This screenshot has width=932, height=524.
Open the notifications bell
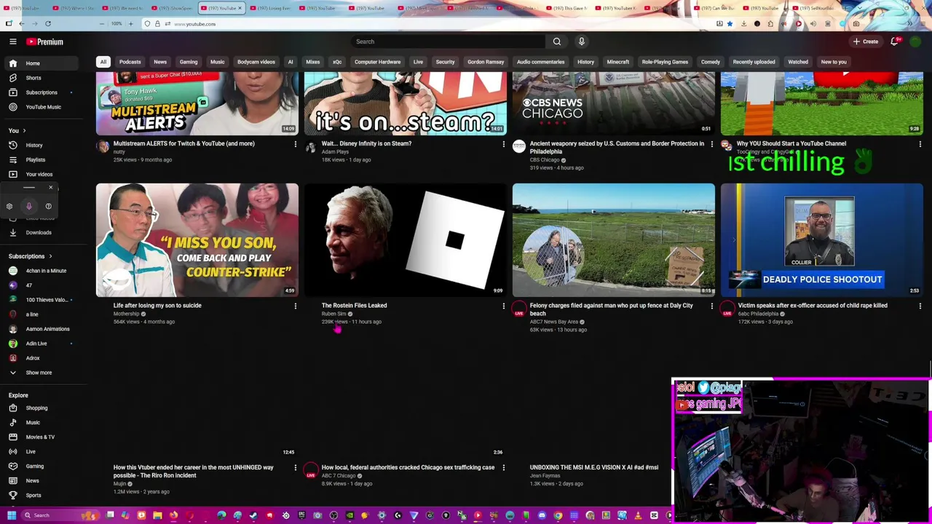[x=895, y=41]
